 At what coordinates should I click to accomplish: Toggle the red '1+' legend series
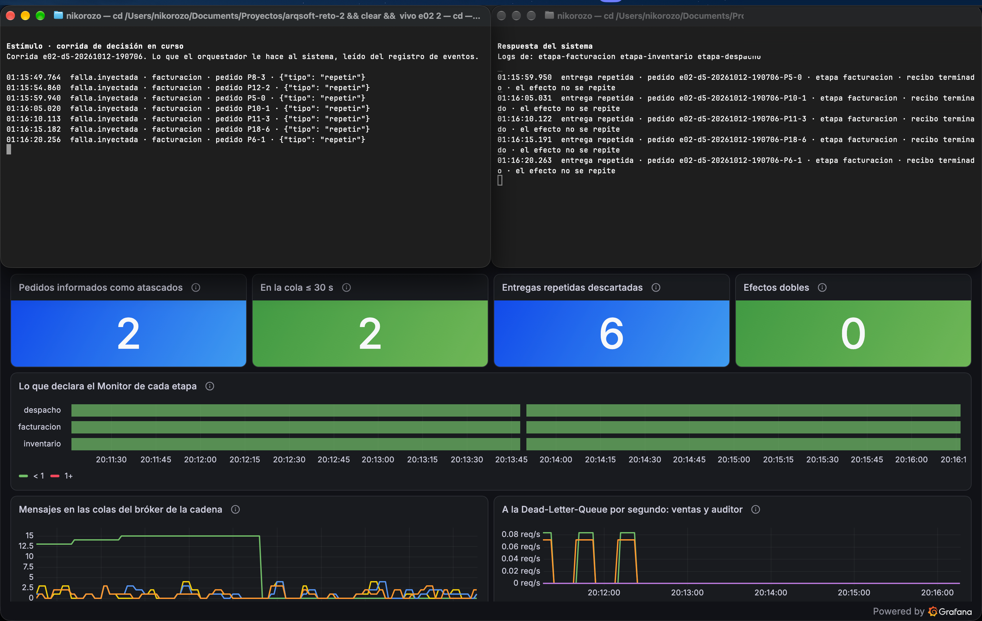point(61,476)
